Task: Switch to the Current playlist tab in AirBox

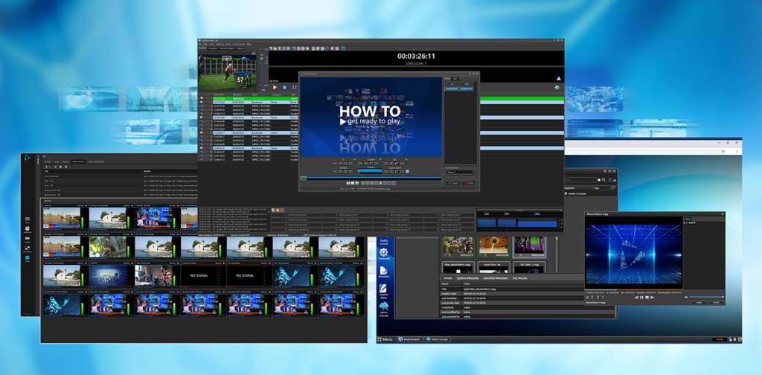Action: point(227,48)
